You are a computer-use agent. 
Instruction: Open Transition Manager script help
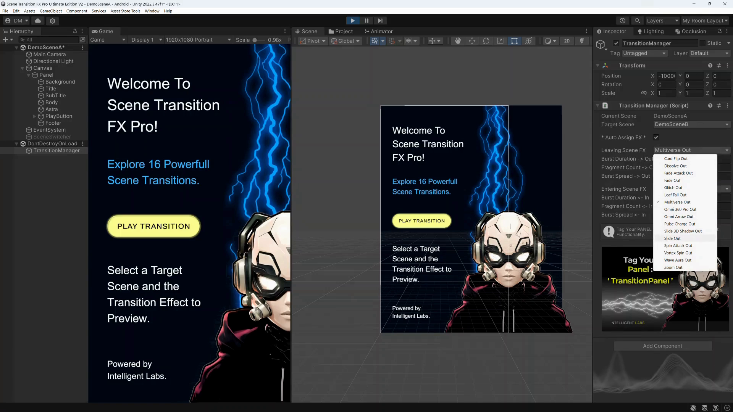click(x=710, y=106)
